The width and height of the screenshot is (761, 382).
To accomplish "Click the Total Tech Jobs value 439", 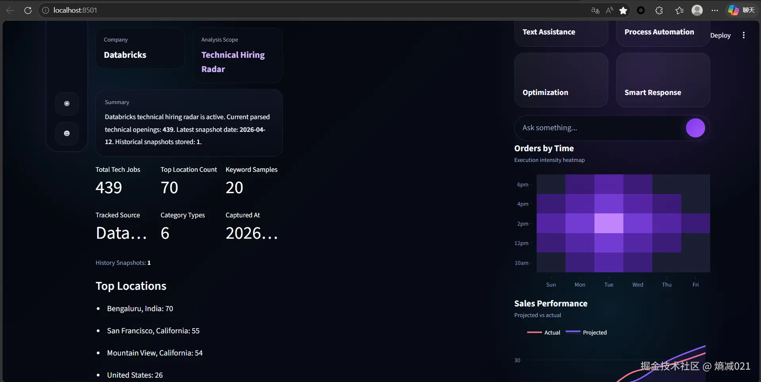I will click(109, 188).
